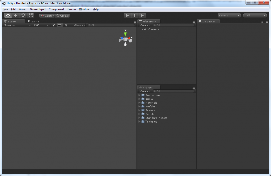271x176 pixels.
Task: Toggle the Inspector lock icon
Action: pos(262,22)
